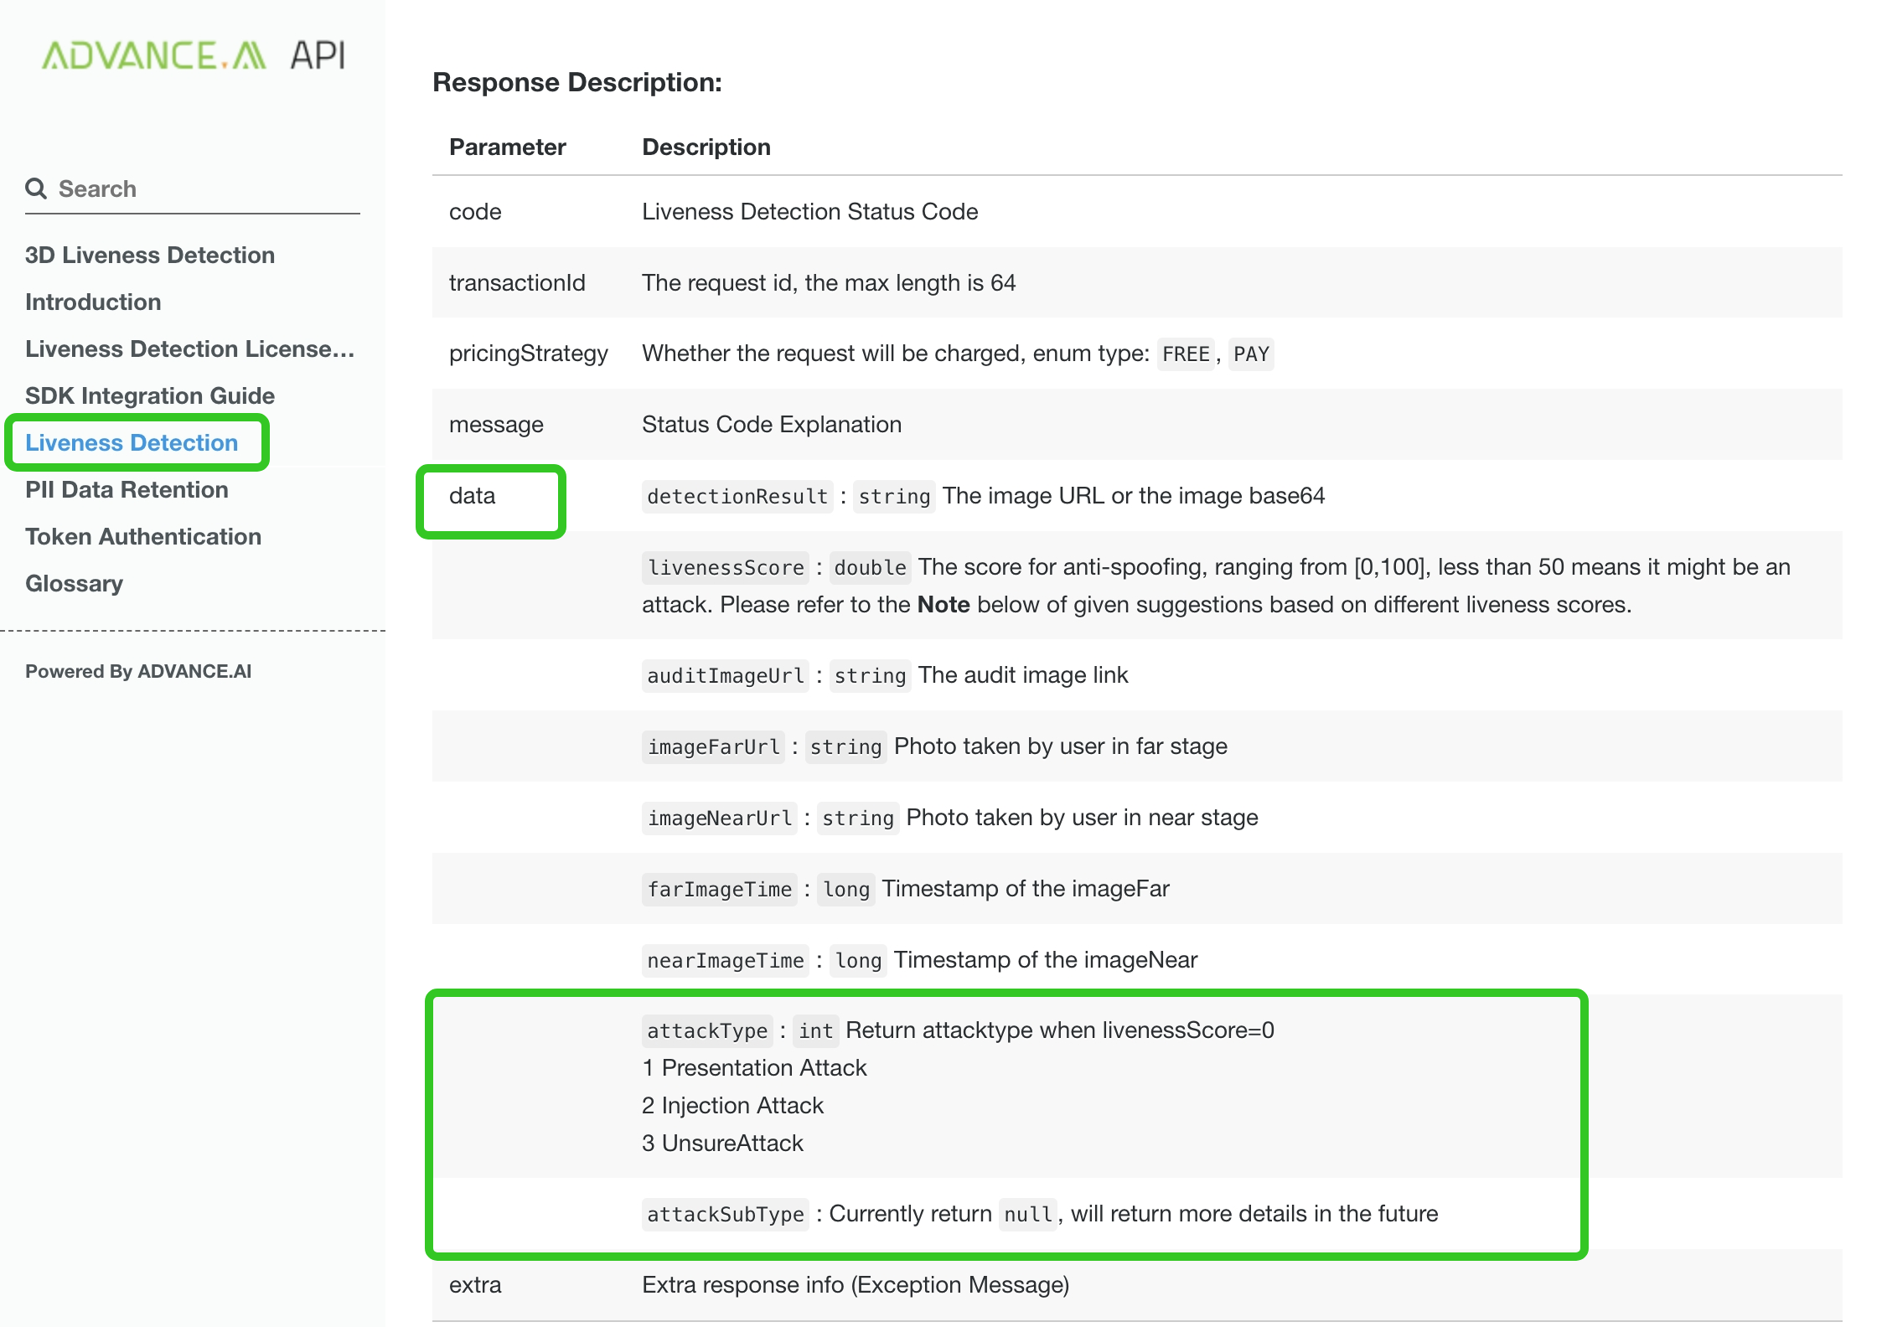Screen dimensions: 1887x1327
Task: Navigate to SDK Integration Guide
Action: pyautogui.click(x=150, y=395)
